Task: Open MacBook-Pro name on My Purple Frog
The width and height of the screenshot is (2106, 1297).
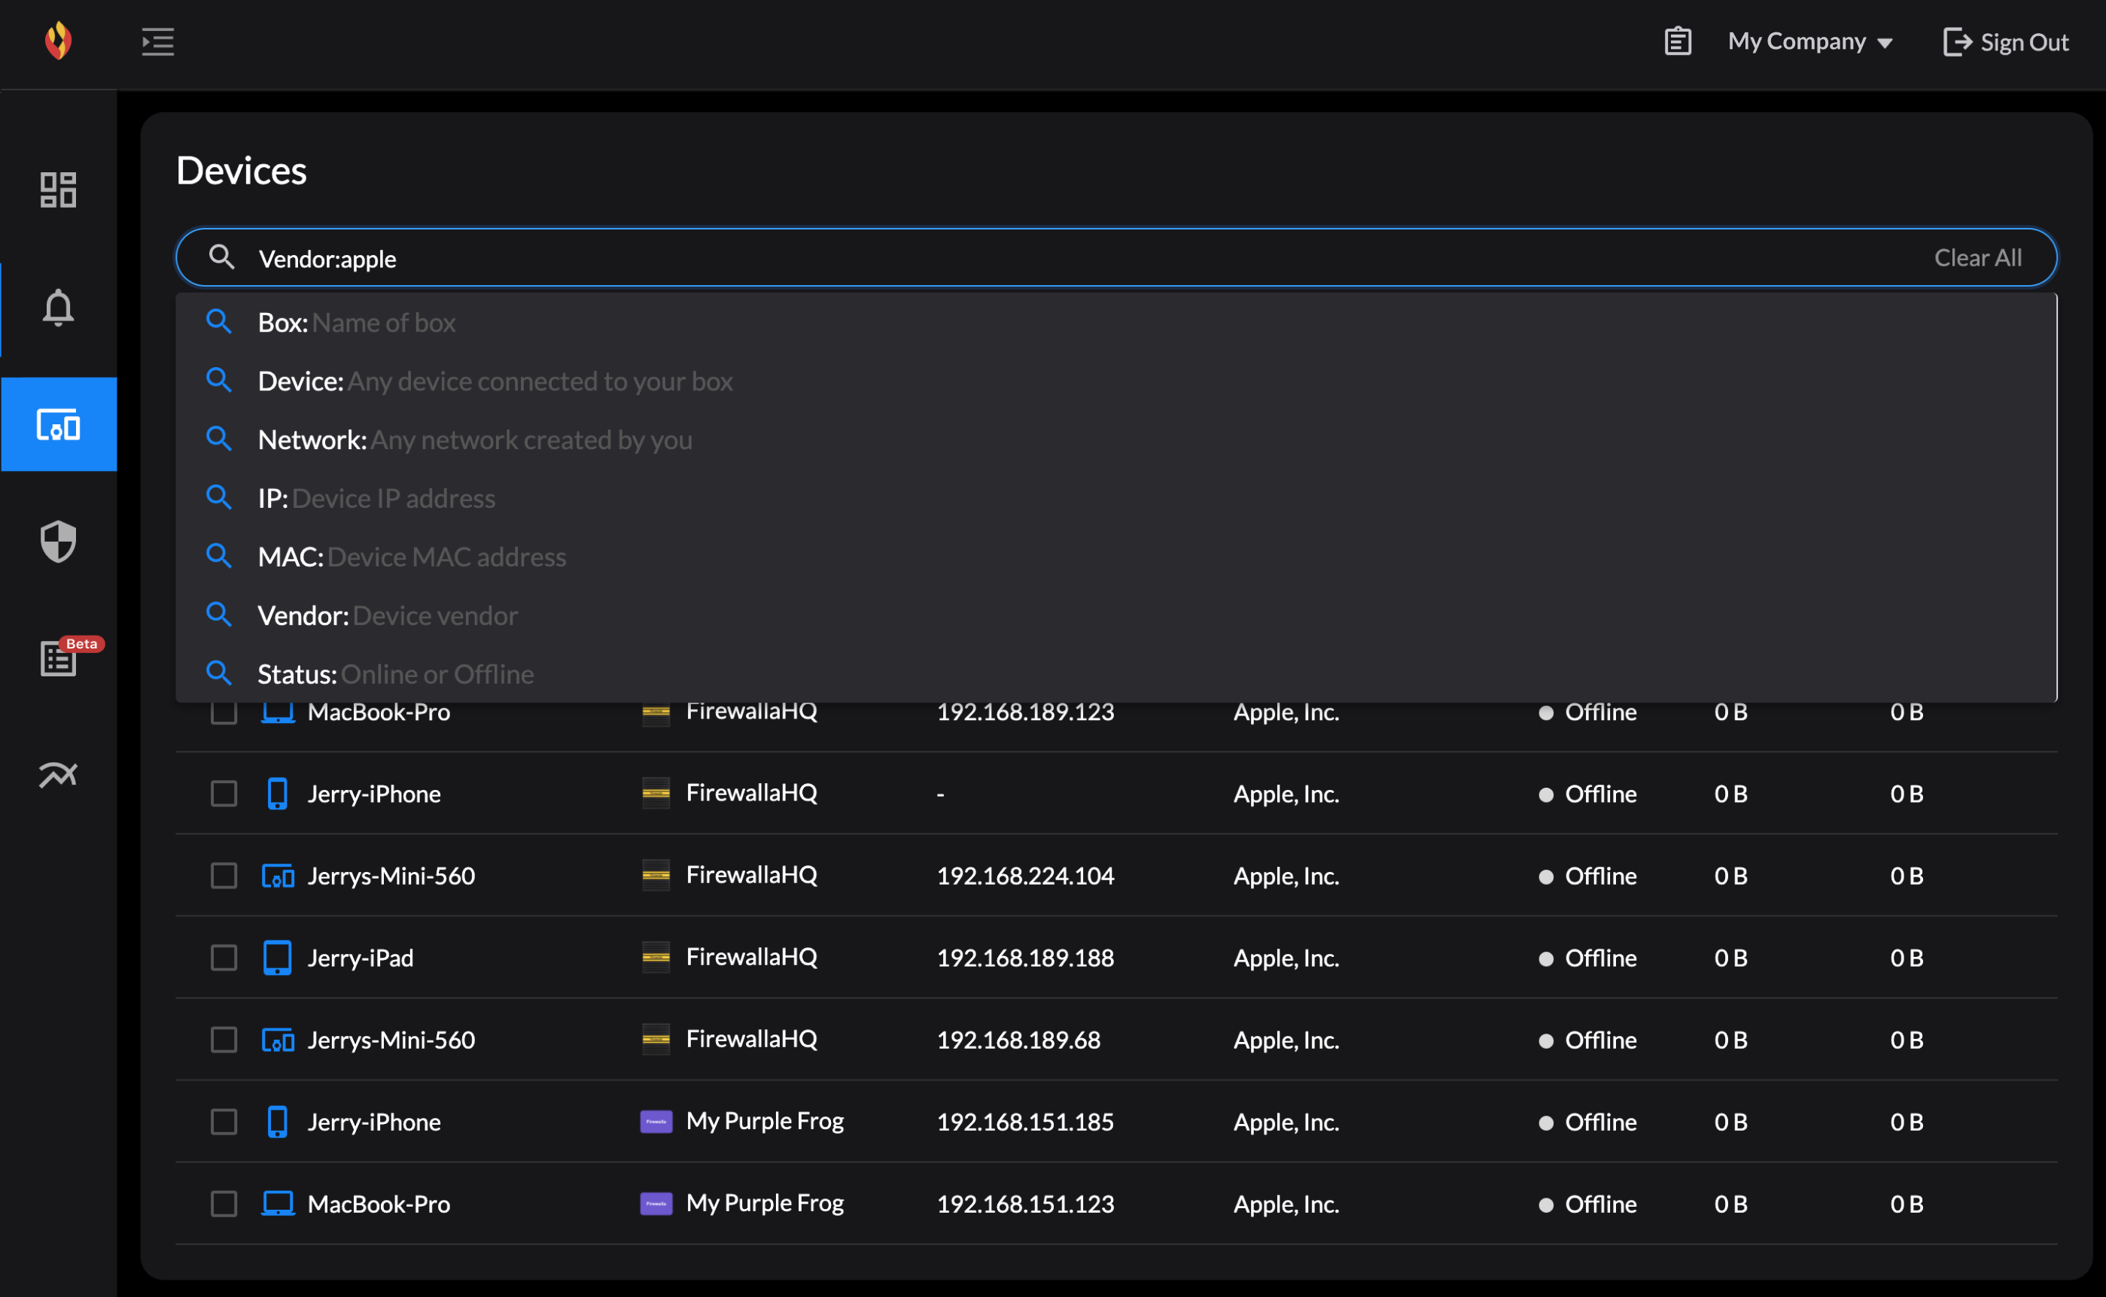Action: click(379, 1204)
